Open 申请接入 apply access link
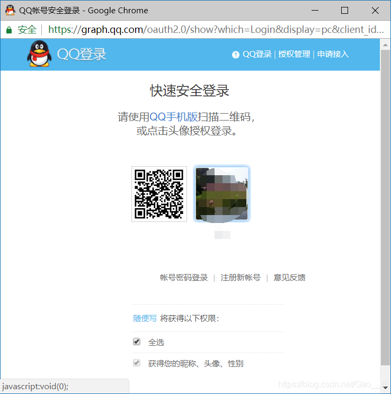391x394 pixels. pos(333,54)
